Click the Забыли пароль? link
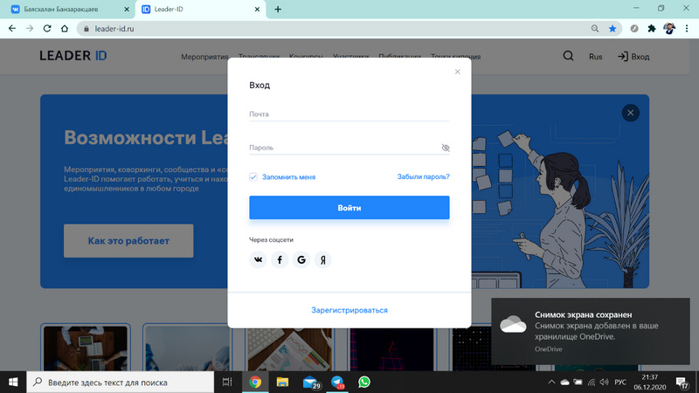This screenshot has width=699, height=393. [423, 176]
